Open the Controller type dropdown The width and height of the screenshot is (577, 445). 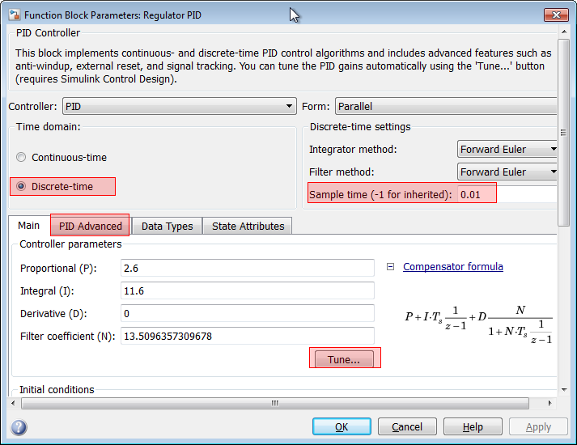(179, 107)
